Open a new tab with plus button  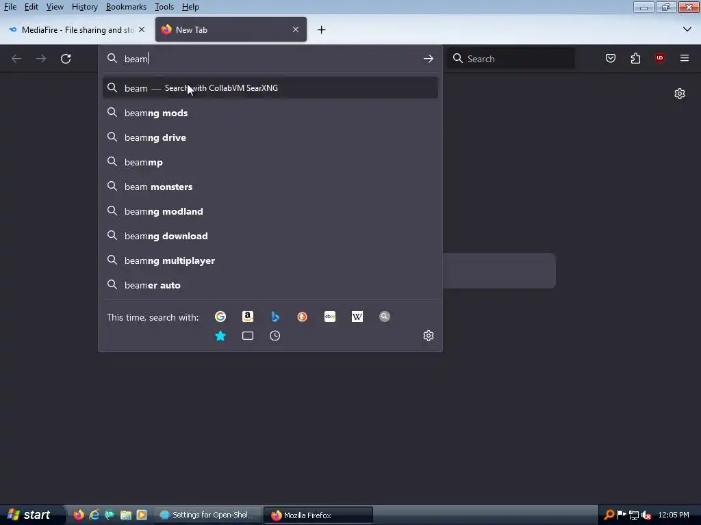322,30
